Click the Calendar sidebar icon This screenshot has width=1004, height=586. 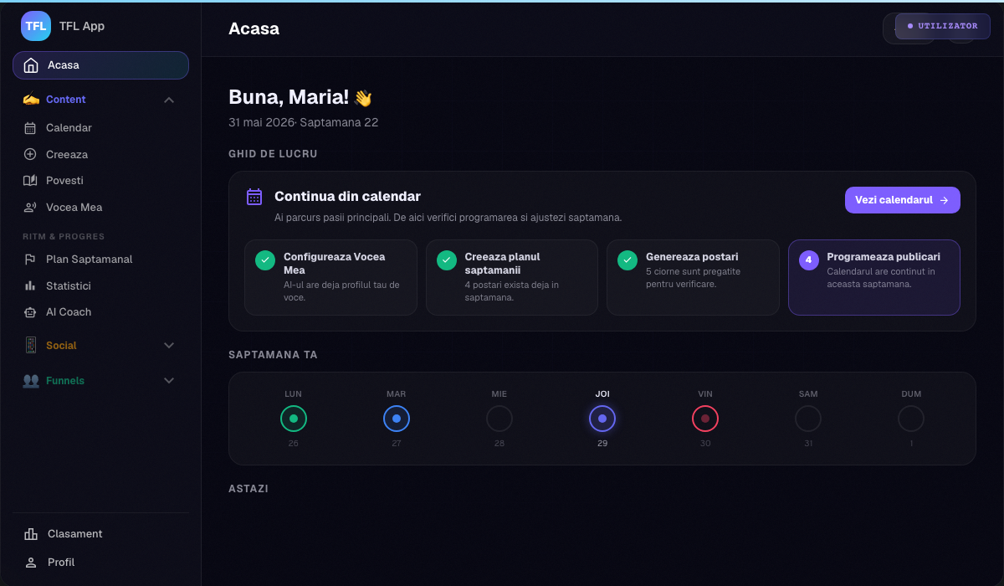pos(30,128)
